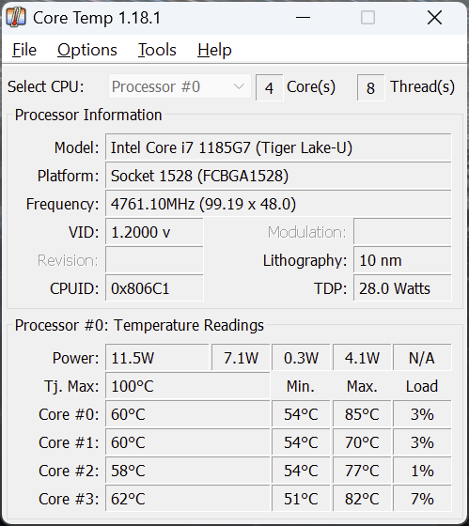The width and height of the screenshot is (469, 526).
Task: Click Core #1 minimum temperature 54°C
Action: tap(301, 442)
